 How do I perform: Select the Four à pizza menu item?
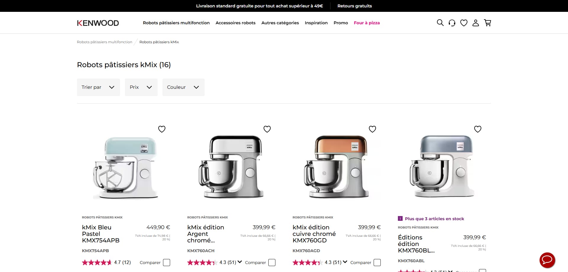(367, 23)
